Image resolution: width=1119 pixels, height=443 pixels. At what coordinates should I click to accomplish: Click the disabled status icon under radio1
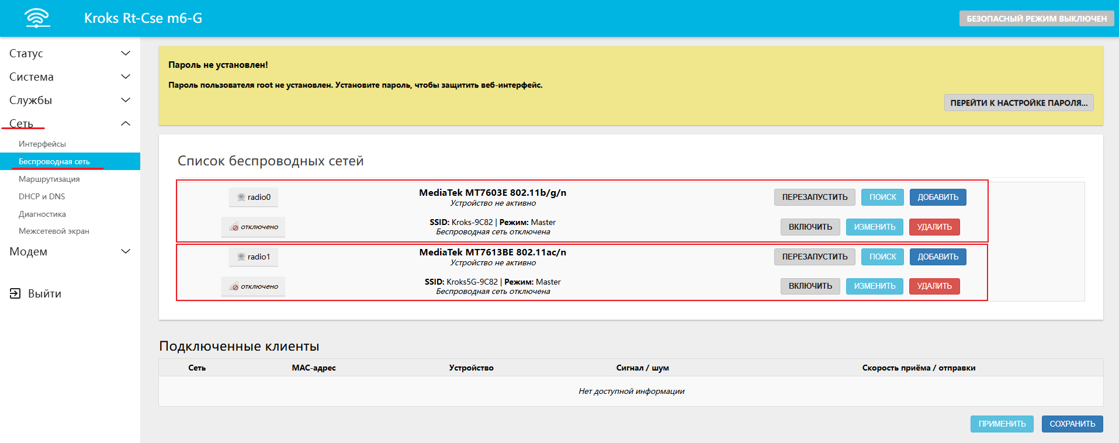pos(234,287)
